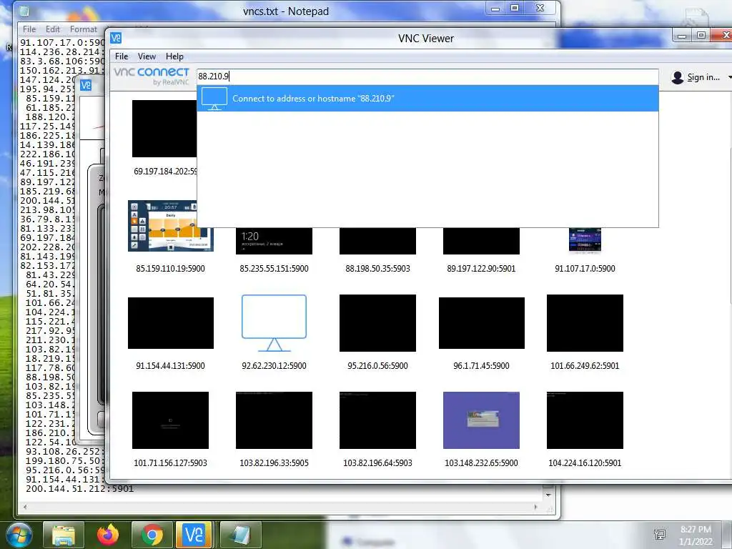Open the Notepad Edit menu

(53, 29)
